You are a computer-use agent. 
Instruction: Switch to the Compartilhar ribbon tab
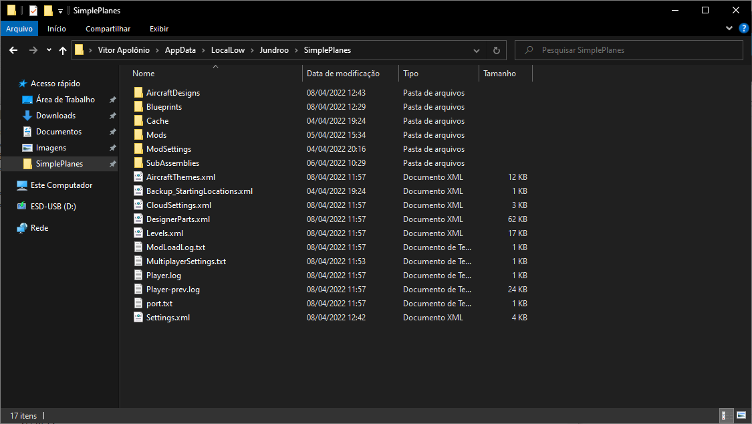click(x=108, y=29)
